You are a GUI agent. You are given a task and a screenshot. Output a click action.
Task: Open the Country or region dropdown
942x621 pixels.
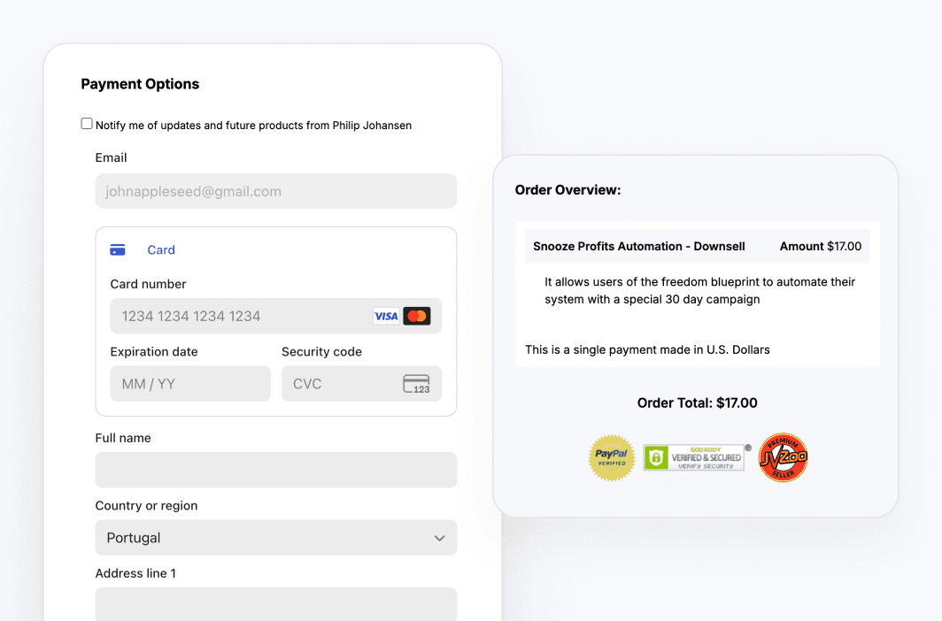[275, 538]
